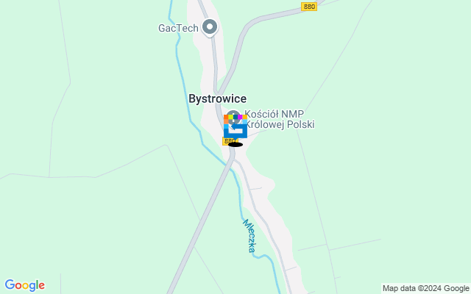Open Kościół NMP Królowej Polski label
Image resolution: width=471 pixels, height=294 pixels.
click(x=280, y=119)
